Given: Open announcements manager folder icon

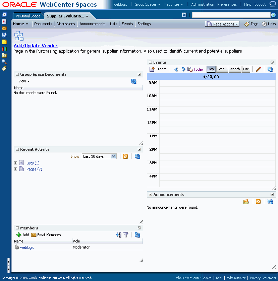Looking at the screenshot, I should tap(246, 202).
